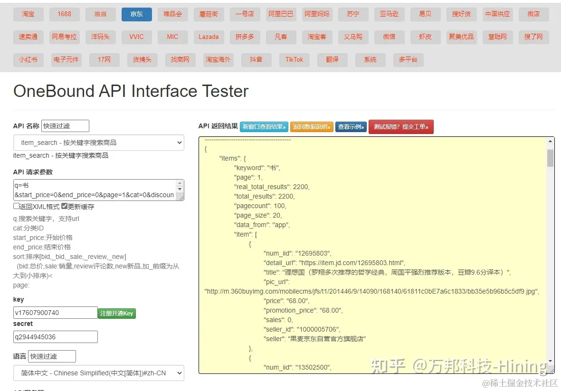Focus the key input field
This screenshot has width=561, height=391.
(56, 313)
